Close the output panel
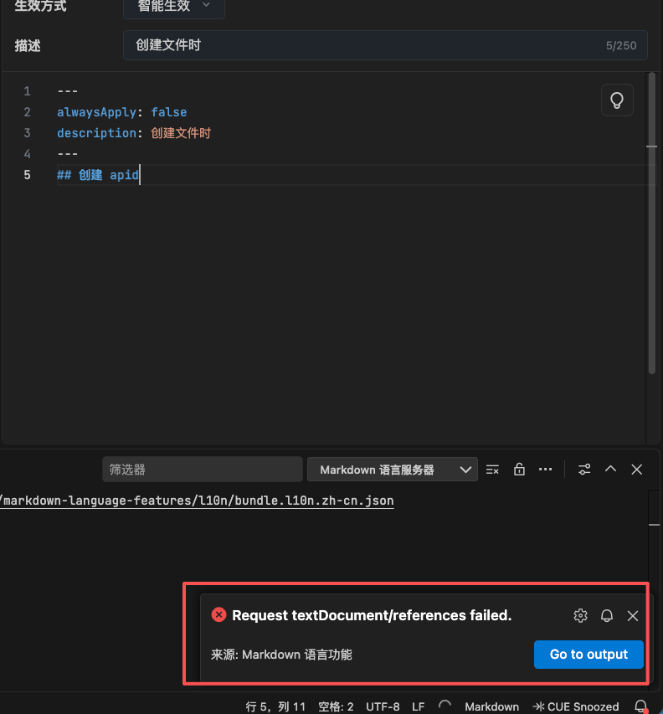Screen dimensions: 663x714 click(636, 469)
